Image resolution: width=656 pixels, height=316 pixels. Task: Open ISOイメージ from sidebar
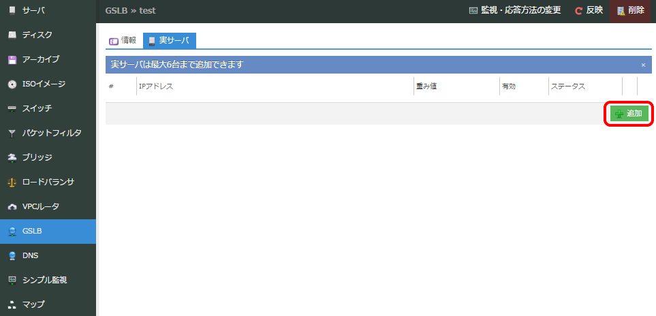click(44, 84)
